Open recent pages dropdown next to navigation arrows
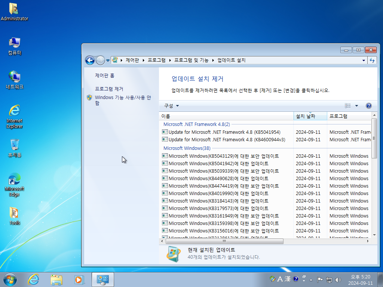 (108, 60)
